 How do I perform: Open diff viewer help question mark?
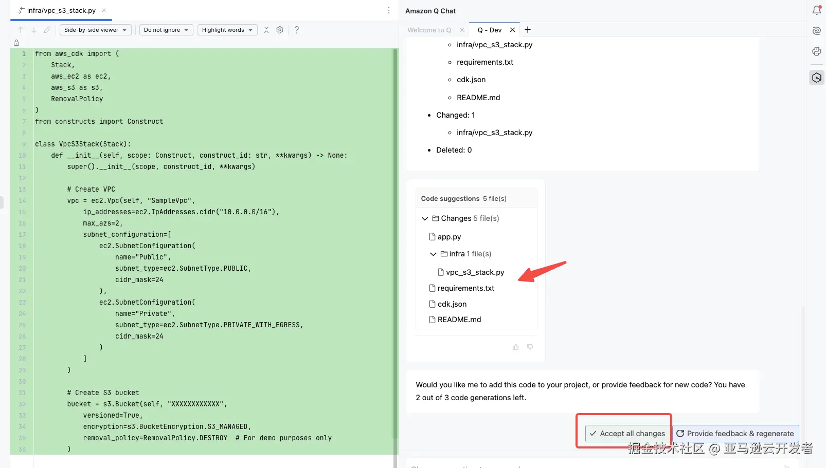point(297,30)
